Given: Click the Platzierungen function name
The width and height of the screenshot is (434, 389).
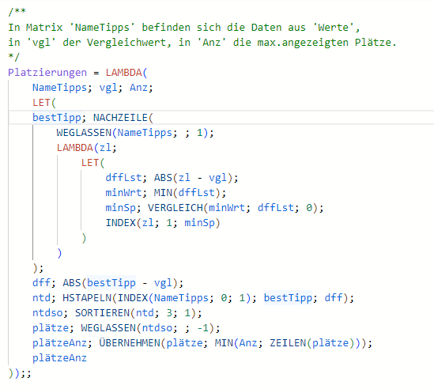Looking at the screenshot, I should (47, 73).
